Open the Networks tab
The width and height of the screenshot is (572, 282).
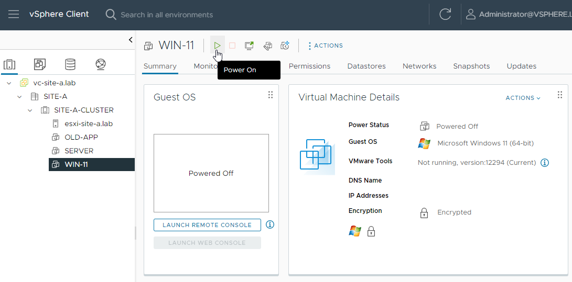pos(419,66)
